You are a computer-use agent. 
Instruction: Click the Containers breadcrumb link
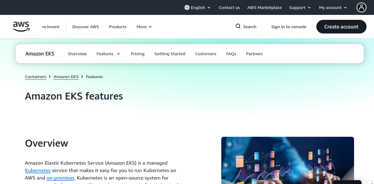click(36, 76)
